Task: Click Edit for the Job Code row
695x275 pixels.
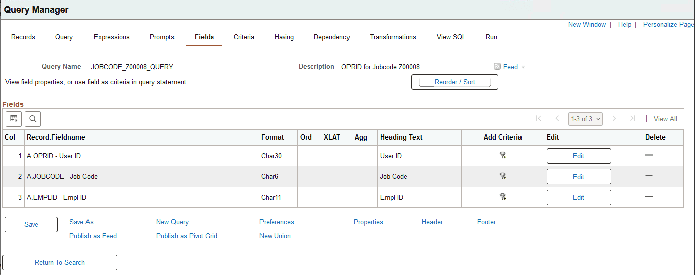Action: click(579, 177)
